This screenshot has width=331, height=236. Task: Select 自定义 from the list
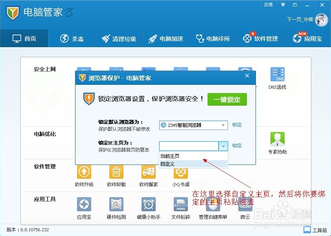[193, 164]
